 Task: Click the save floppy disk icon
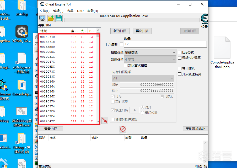[x=59, y=18]
